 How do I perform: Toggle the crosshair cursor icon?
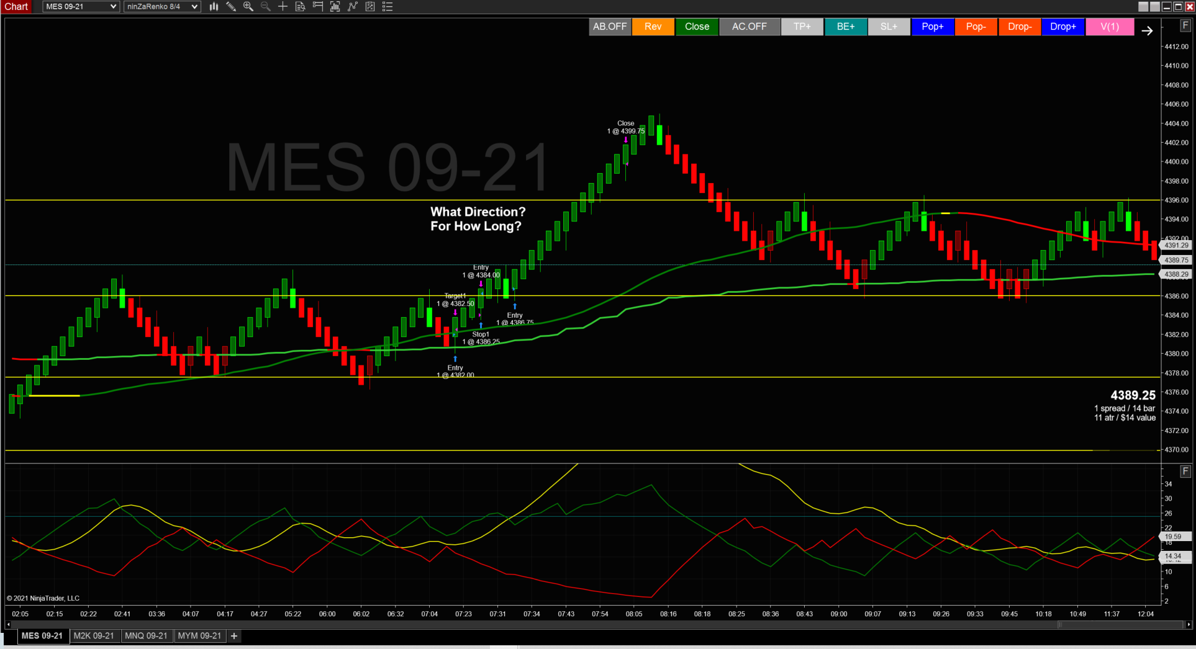tap(283, 6)
